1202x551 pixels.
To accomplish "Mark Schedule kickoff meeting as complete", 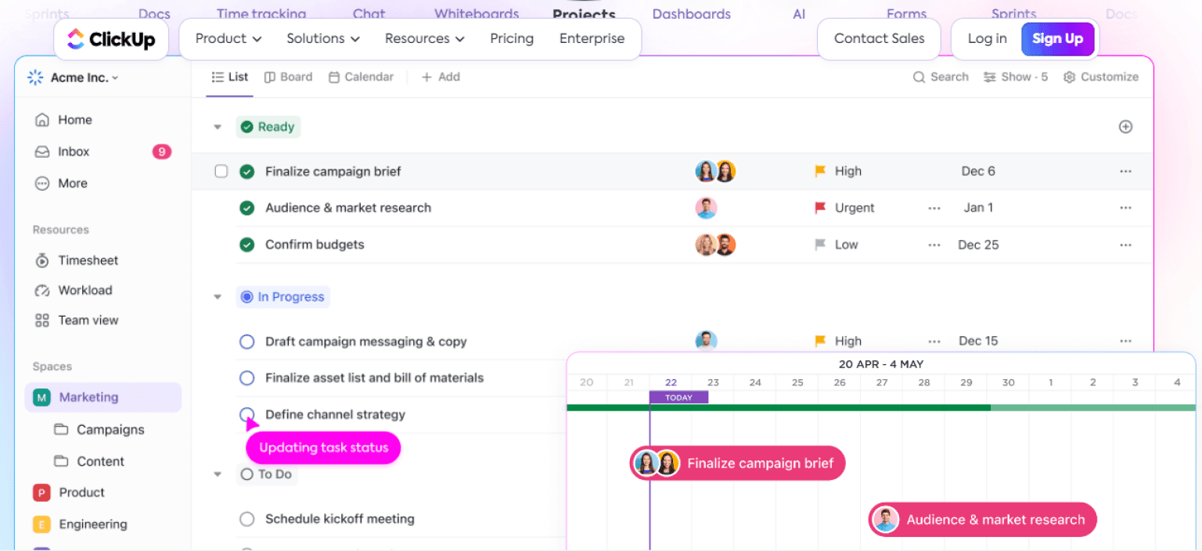I will pos(247,519).
